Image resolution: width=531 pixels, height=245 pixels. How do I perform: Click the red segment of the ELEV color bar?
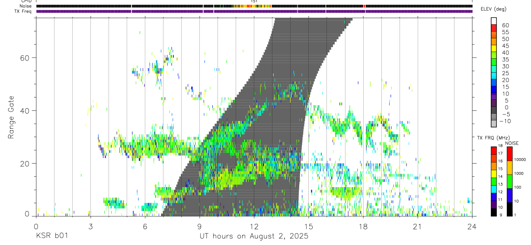pyautogui.click(x=494, y=29)
